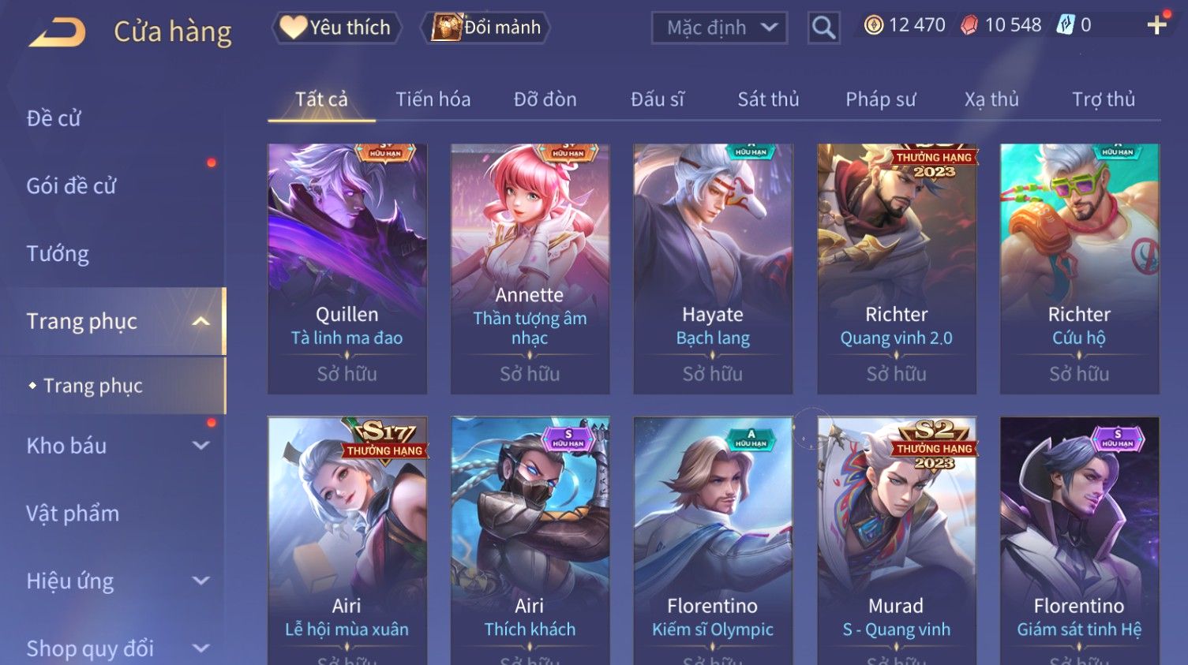Open the Mặc định sort dropdown
1188x665 pixels.
719,28
